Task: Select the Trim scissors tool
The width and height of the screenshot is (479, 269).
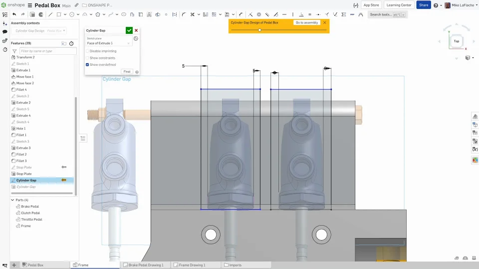Action: [192, 14]
